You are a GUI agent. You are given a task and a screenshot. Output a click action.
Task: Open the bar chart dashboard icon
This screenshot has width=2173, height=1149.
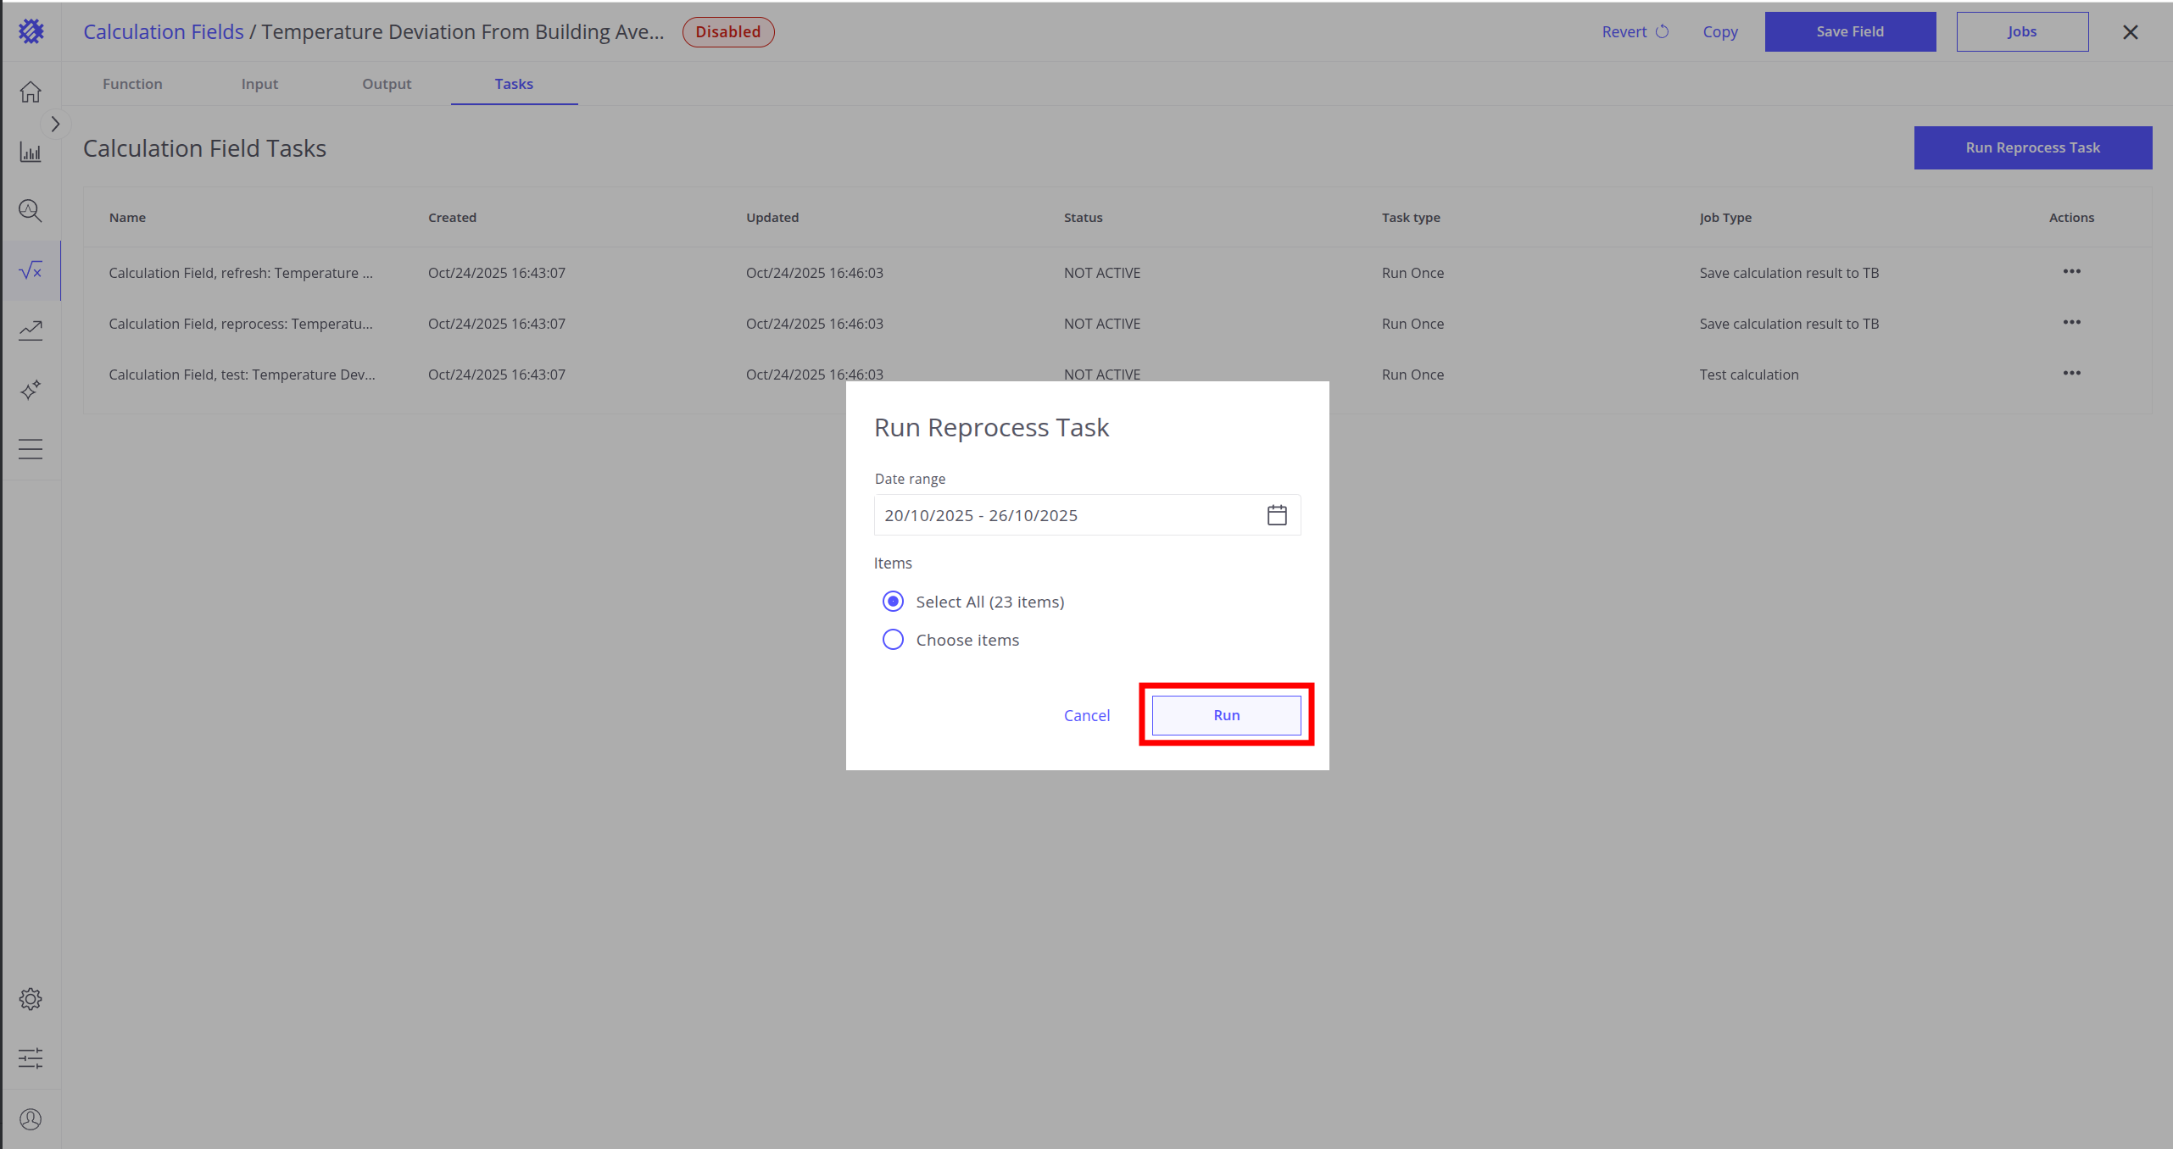pyautogui.click(x=31, y=153)
